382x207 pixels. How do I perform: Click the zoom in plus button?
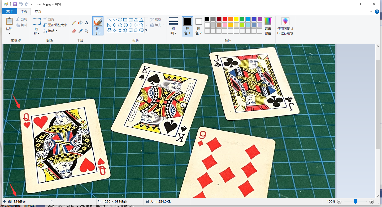tap(372, 202)
